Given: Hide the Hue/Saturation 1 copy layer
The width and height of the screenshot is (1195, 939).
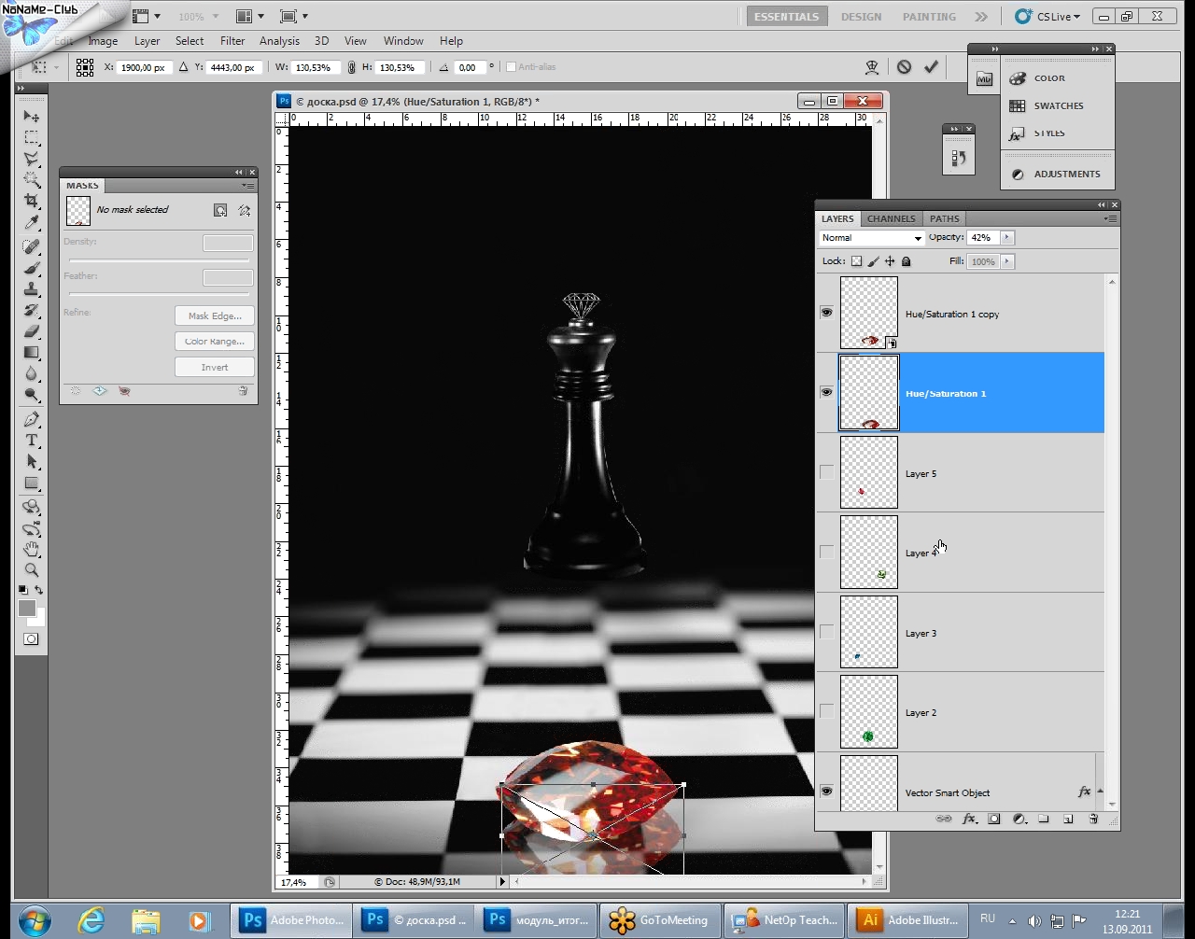Looking at the screenshot, I should 826,313.
